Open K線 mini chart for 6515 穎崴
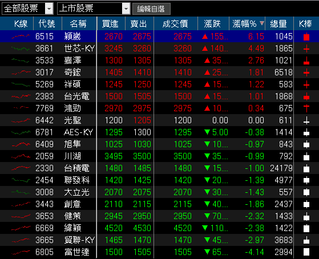This screenshot has width=319, height=259. coord(21,37)
